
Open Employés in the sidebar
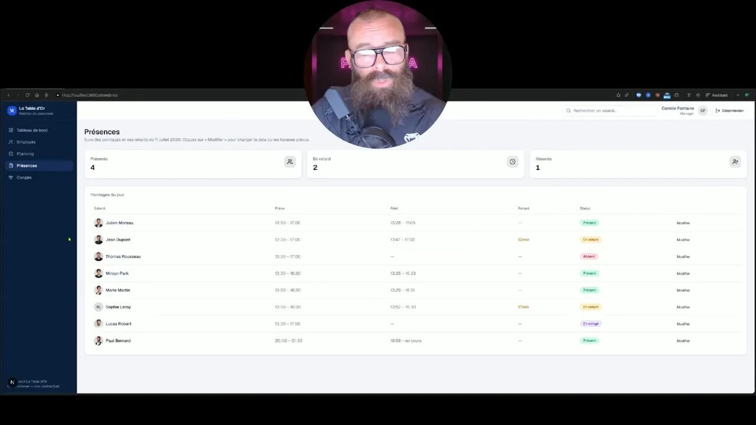(x=39, y=142)
